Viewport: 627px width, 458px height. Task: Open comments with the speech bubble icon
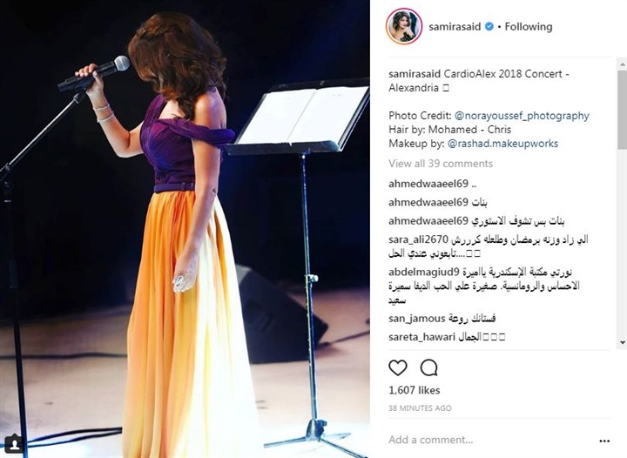[429, 367]
